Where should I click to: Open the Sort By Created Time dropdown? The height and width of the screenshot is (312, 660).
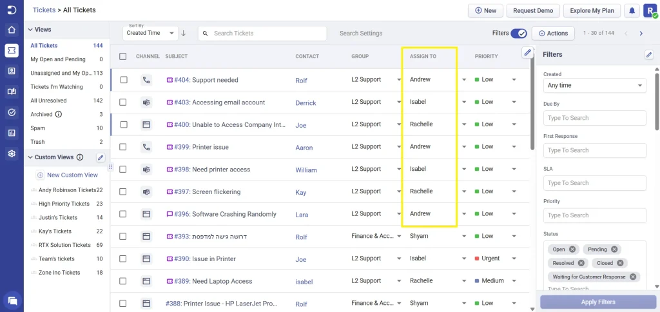coord(150,34)
